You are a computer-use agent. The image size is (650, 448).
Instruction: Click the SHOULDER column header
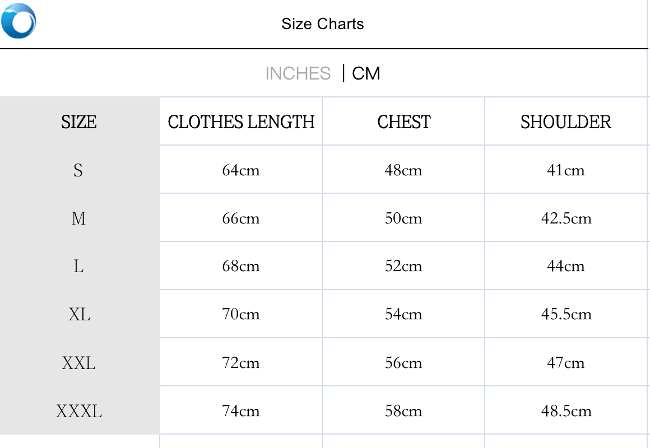[x=565, y=122]
